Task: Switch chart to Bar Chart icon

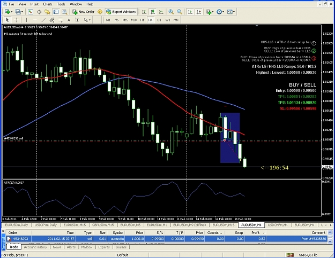Action: pos(144,12)
